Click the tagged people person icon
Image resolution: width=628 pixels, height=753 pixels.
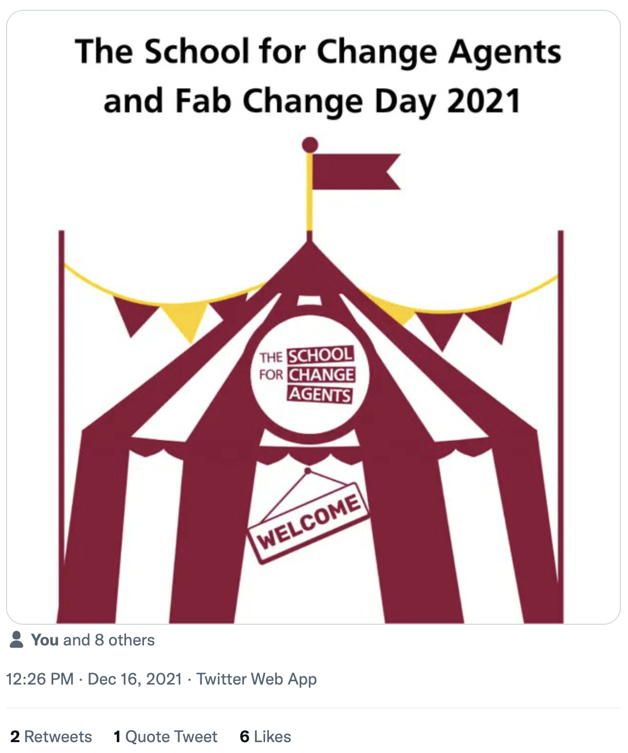coord(17,639)
